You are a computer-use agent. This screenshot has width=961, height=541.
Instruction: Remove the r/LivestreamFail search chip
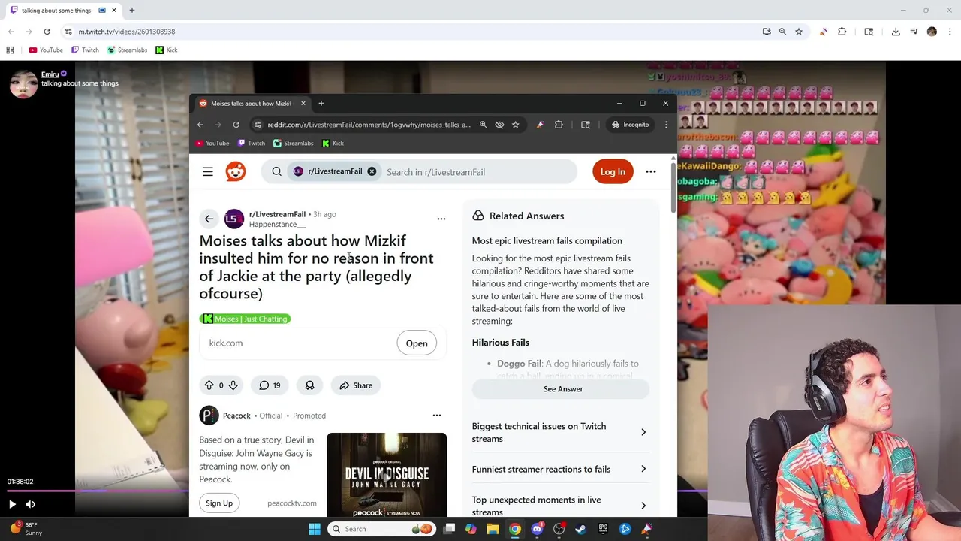pos(372,171)
